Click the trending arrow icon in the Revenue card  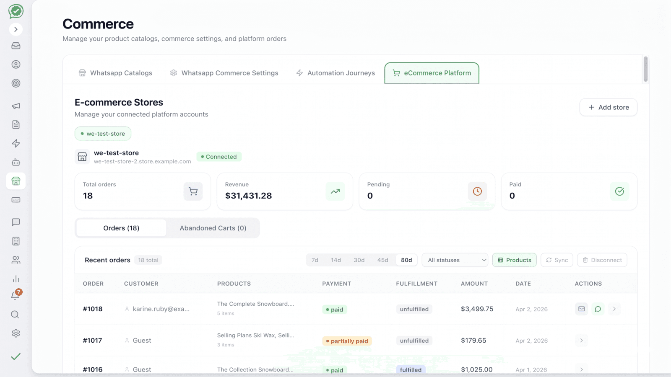coord(335,191)
